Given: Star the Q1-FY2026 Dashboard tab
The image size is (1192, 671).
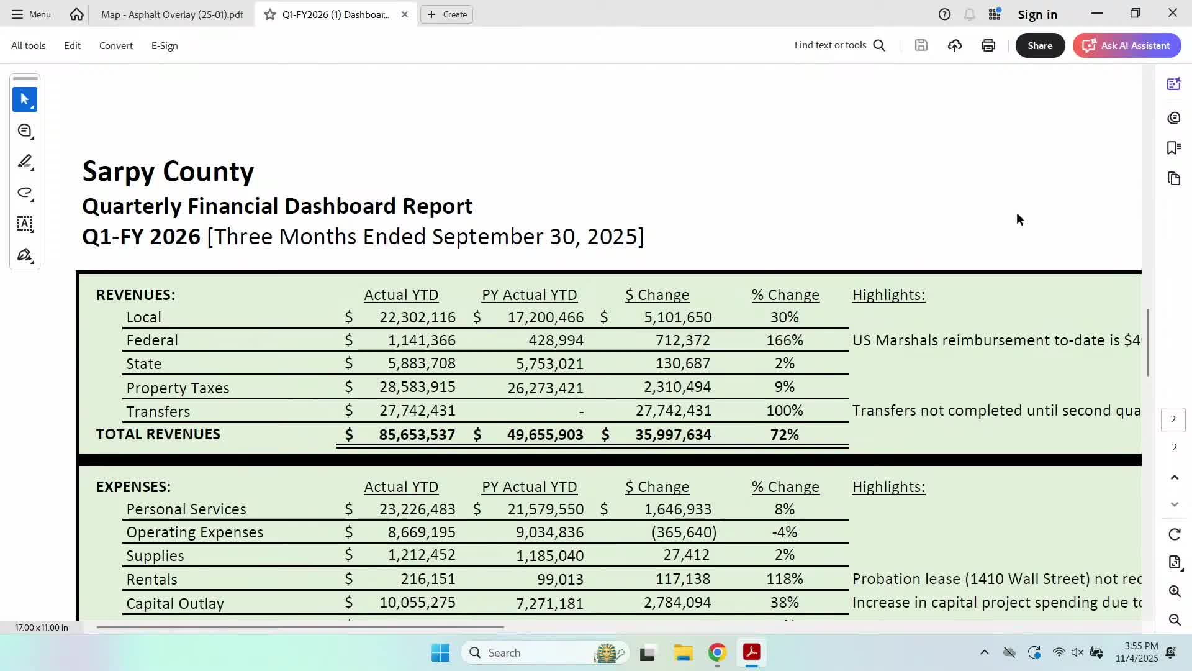Looking at the screenshot, I should (269, 14).
